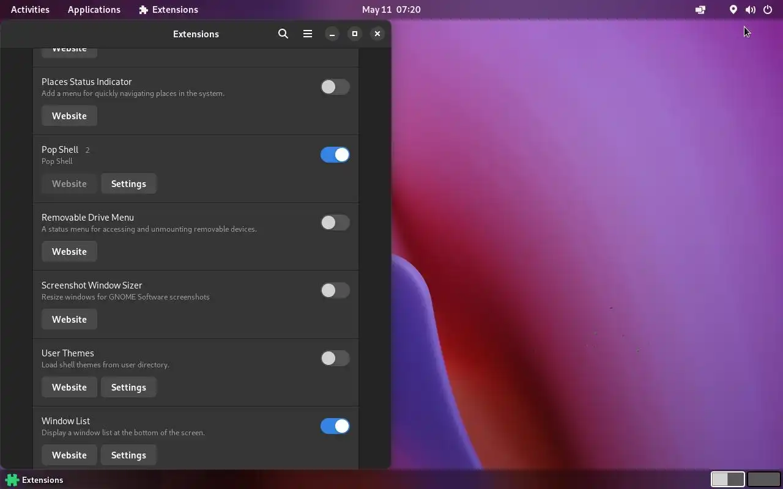Enable the User Themes extension

click(x=335, y=358)
